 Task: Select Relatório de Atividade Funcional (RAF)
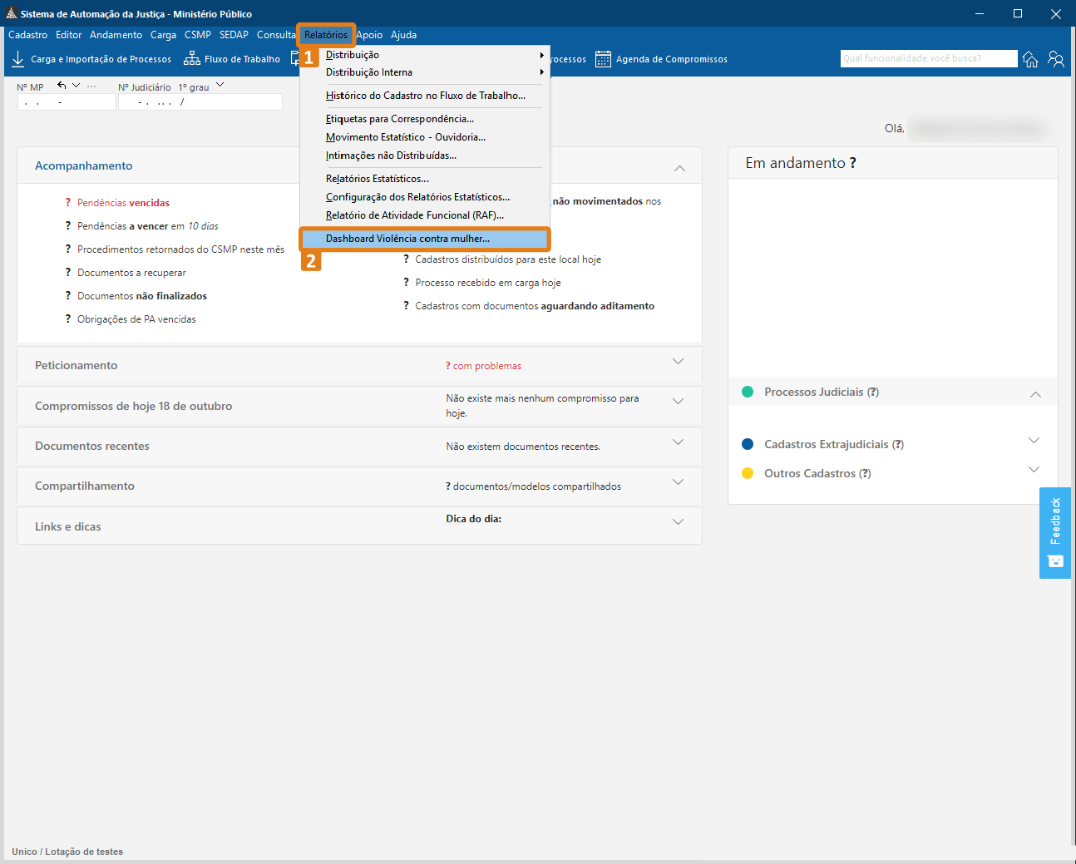coord(424,215)
